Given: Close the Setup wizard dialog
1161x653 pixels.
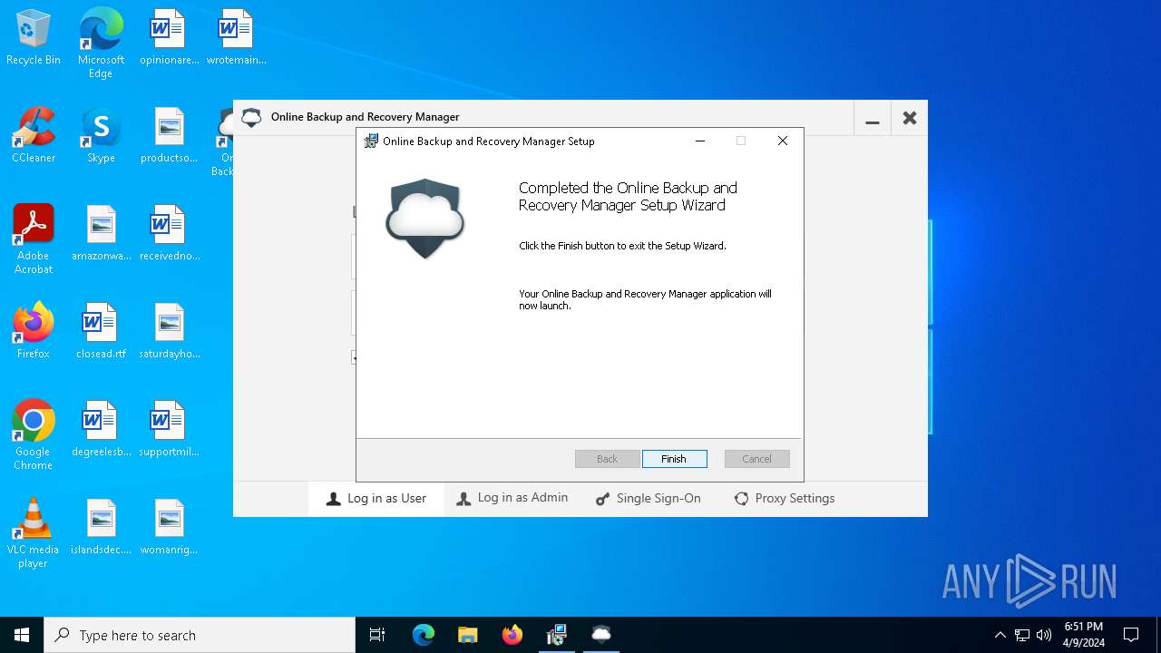Looking at the screenshot, I should click(x=783, y=141).
